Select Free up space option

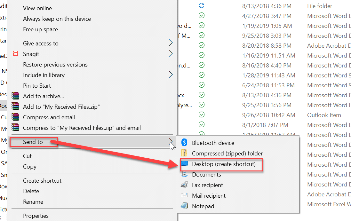tap(41, 29)
